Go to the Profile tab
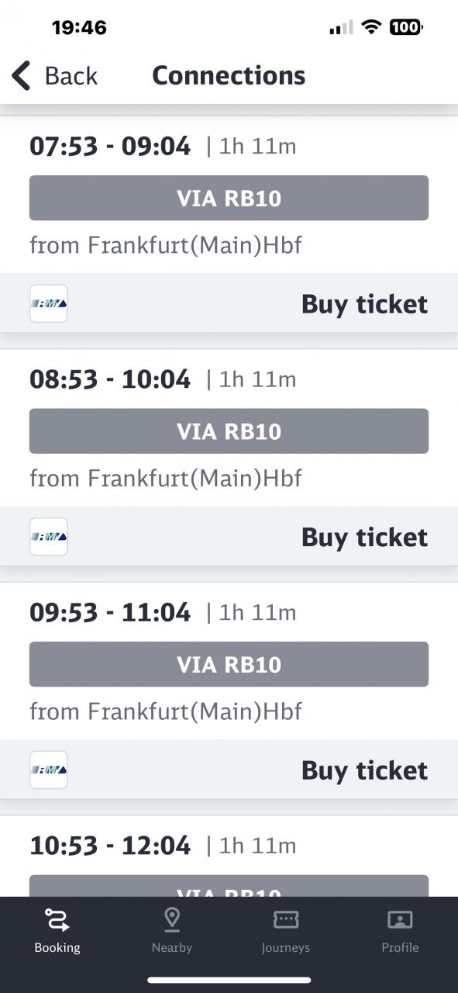458x993 pixels. 400,930
